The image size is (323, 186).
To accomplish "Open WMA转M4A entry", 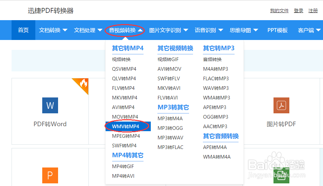I will point(217,157).
